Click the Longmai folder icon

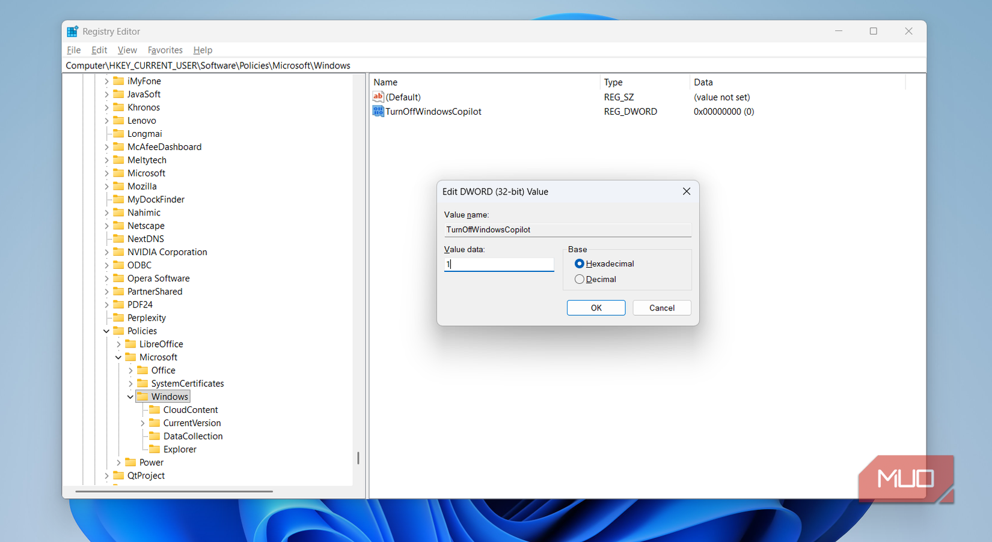[118, 134]
